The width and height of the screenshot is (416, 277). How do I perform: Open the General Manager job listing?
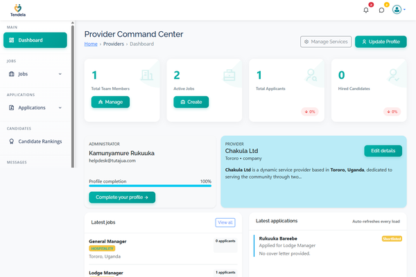[107, 241]
